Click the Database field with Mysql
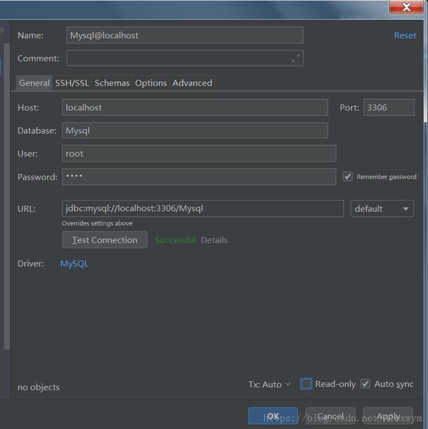The width and height of the screenshot is (428, 429). tap(195, 130)
